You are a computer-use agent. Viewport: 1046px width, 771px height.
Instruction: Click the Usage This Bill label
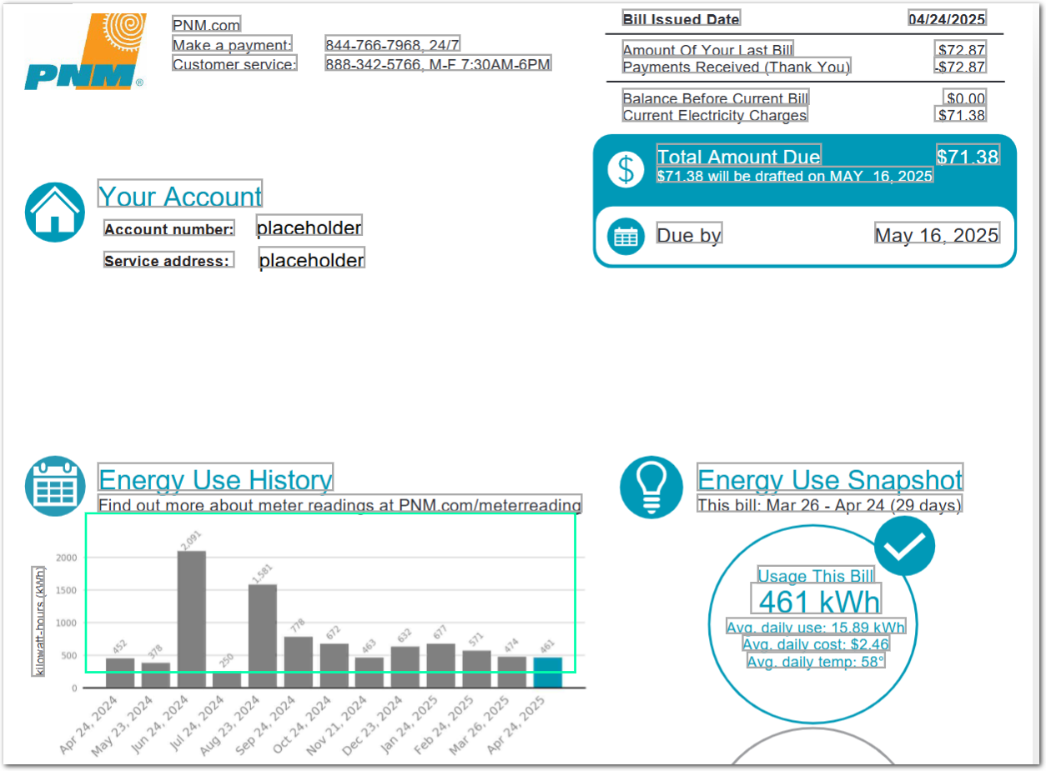[816, 575]
